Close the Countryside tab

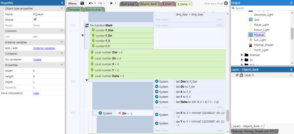click(103, 10)
